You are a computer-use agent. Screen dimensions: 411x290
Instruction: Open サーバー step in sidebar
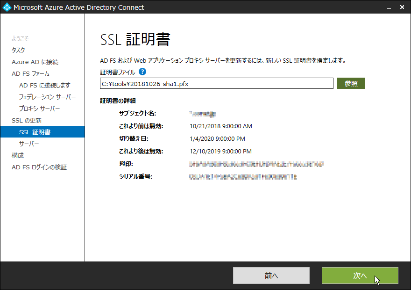click(x=29, y=144)
